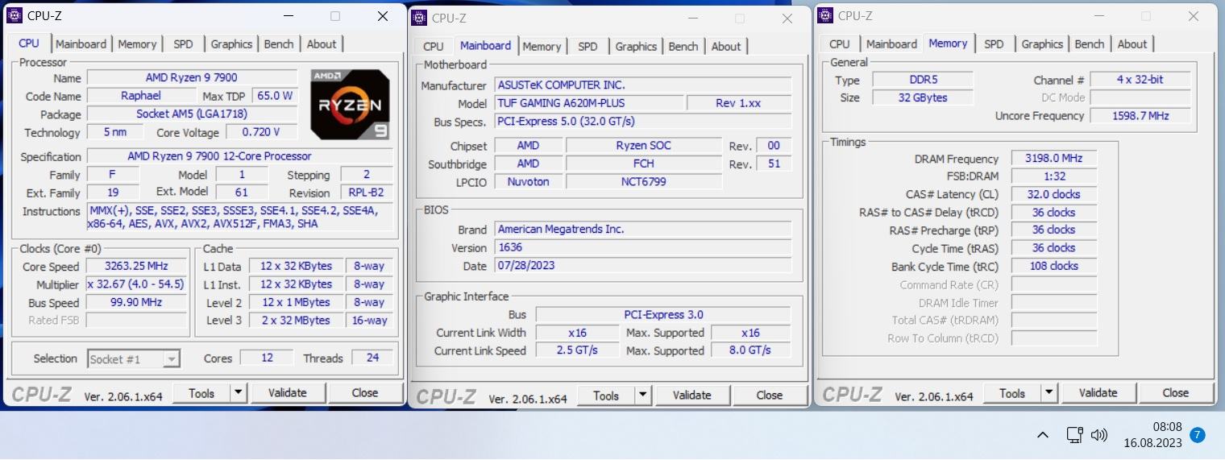Select the Bus Speed value 99.90 MHz

pos(135,303)
